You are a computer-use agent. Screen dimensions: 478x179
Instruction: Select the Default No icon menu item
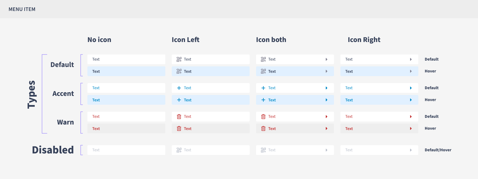[126, 59]
